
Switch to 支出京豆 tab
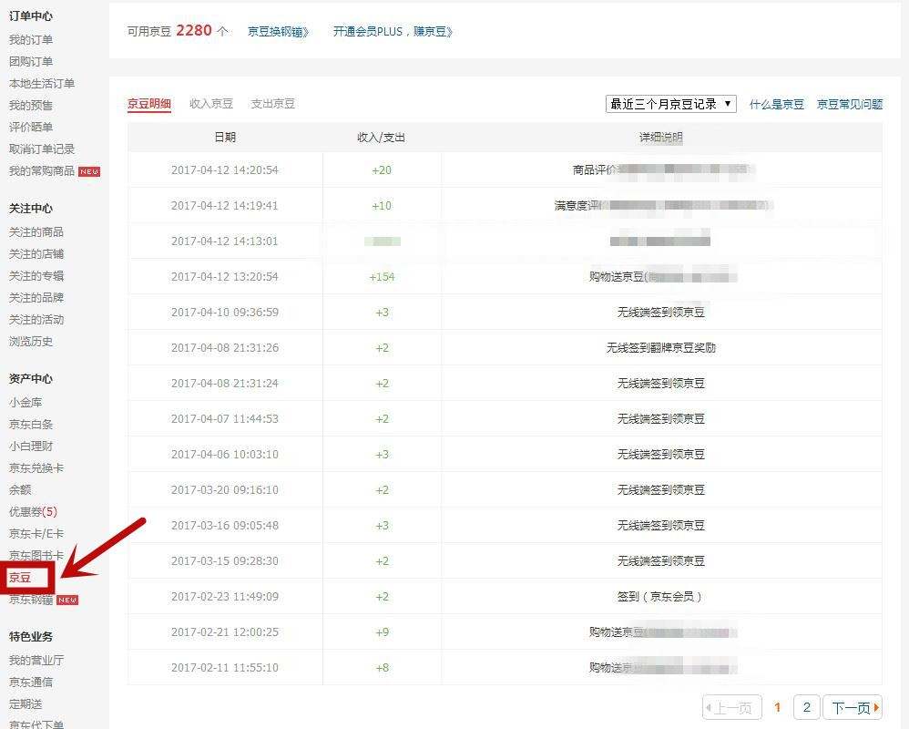pos(273,104)
